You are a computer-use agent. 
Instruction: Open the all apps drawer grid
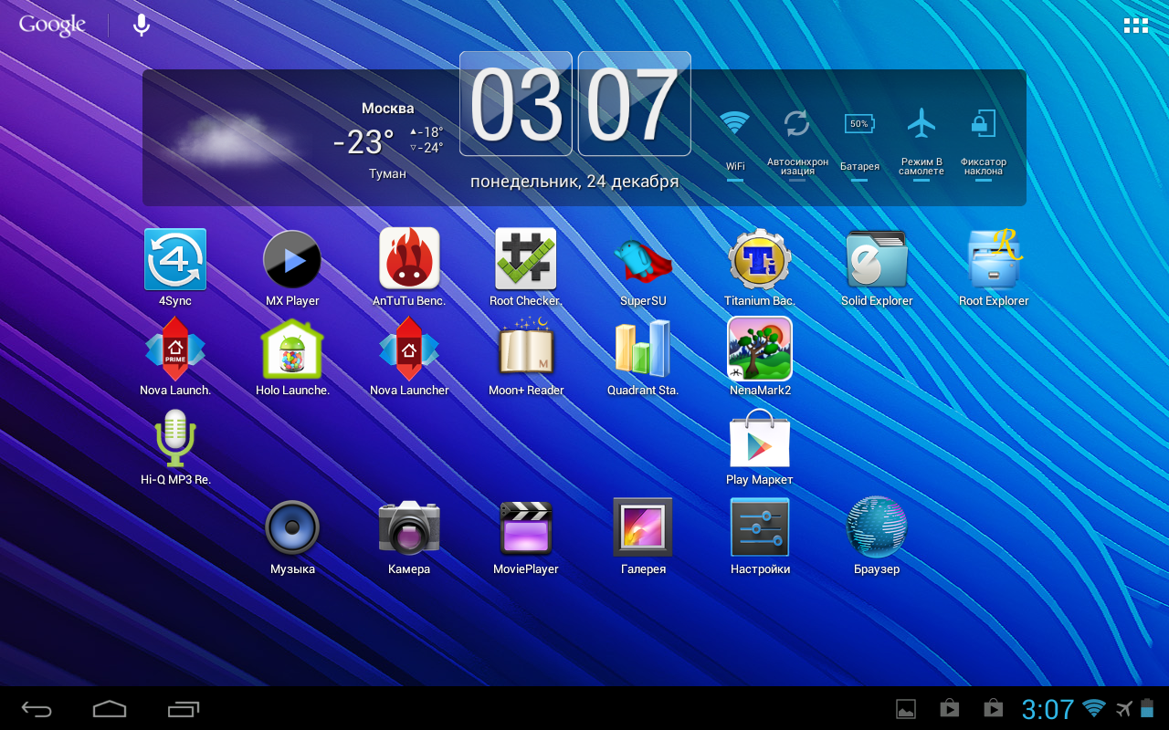click(x=1136, y=26)
